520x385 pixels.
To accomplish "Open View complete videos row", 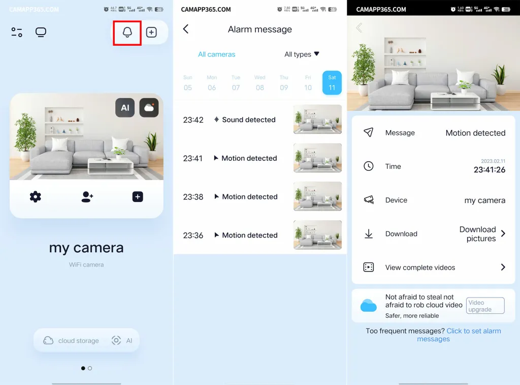I will click(x=434, y=268).
